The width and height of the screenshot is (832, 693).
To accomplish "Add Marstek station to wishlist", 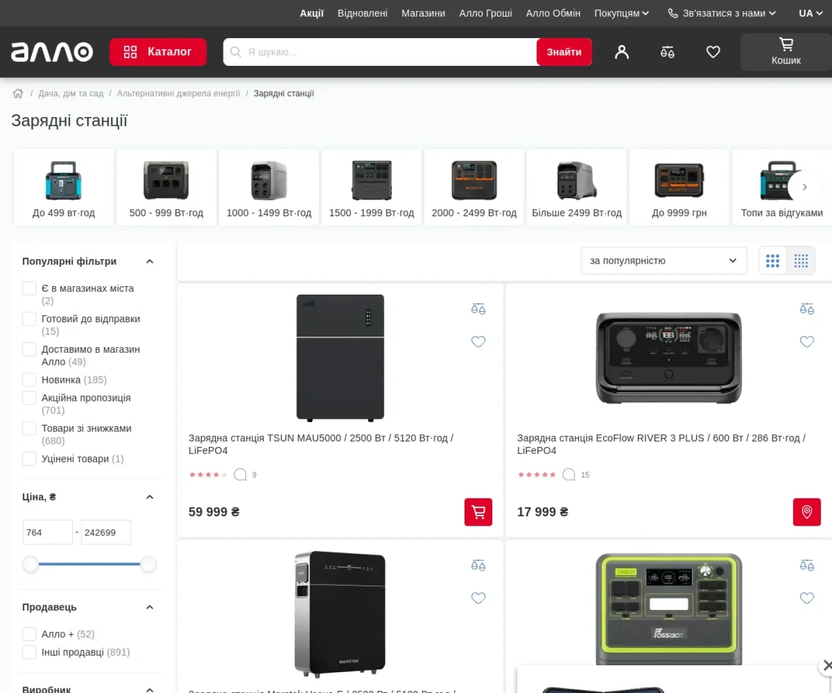I will [478, 598].
